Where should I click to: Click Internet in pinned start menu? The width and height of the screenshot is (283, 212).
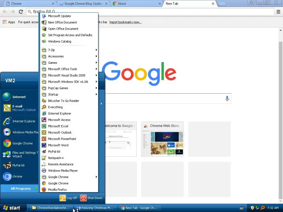click(x=20, y=97)
